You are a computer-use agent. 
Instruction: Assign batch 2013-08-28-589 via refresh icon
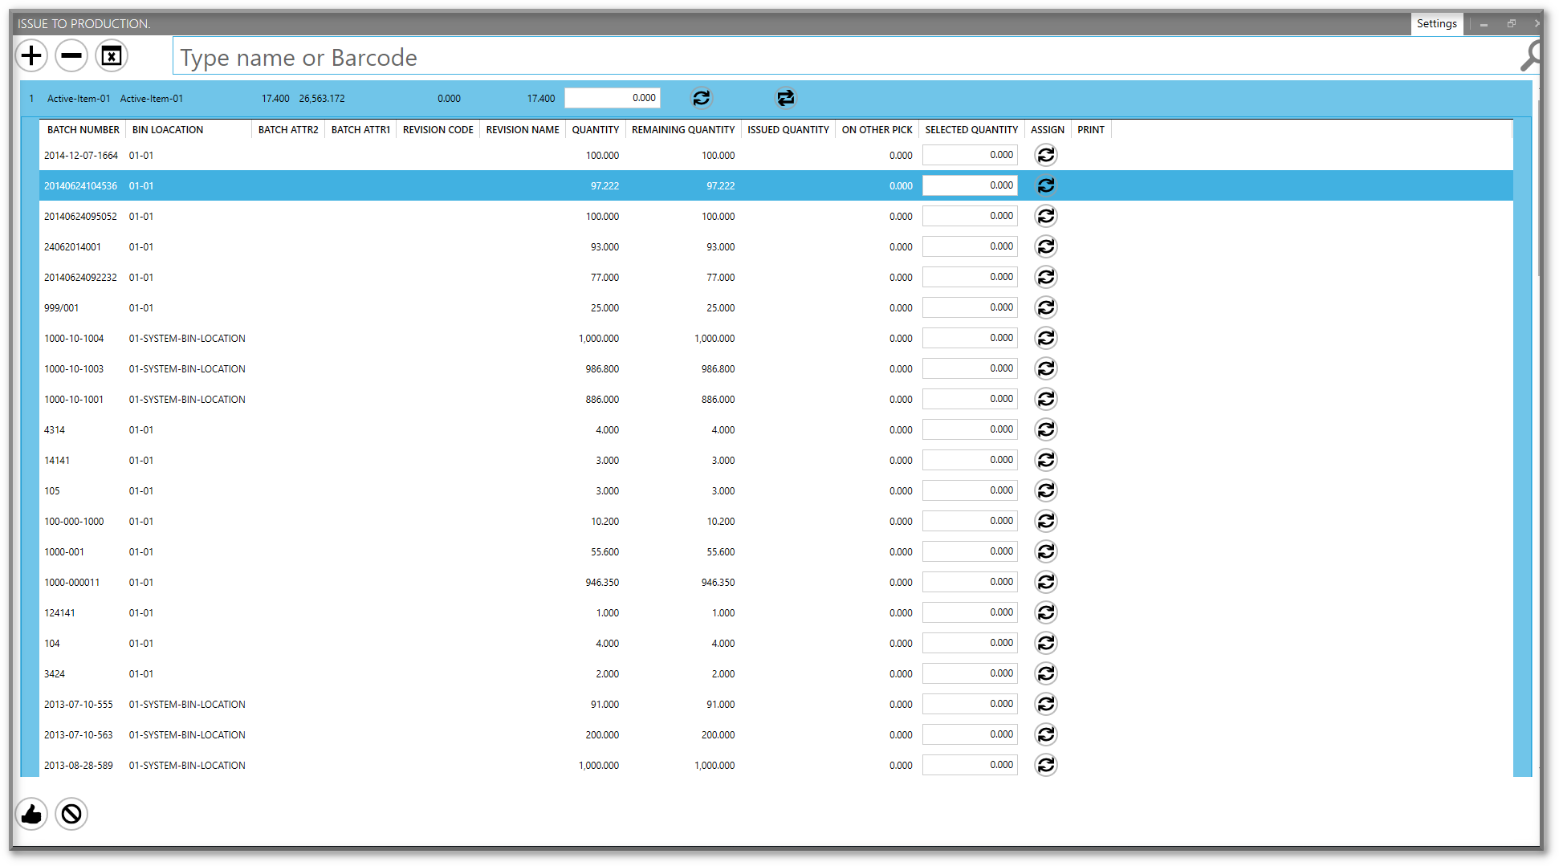1046,765
